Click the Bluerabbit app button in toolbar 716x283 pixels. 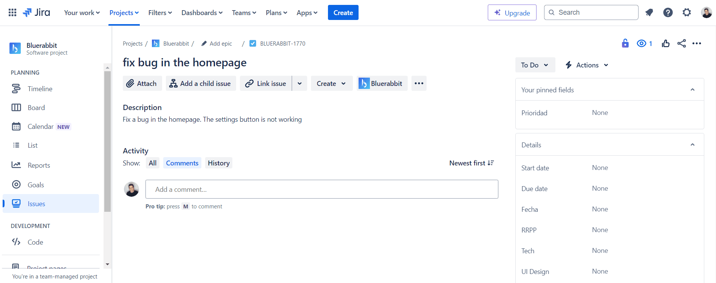tap(382, 83)
